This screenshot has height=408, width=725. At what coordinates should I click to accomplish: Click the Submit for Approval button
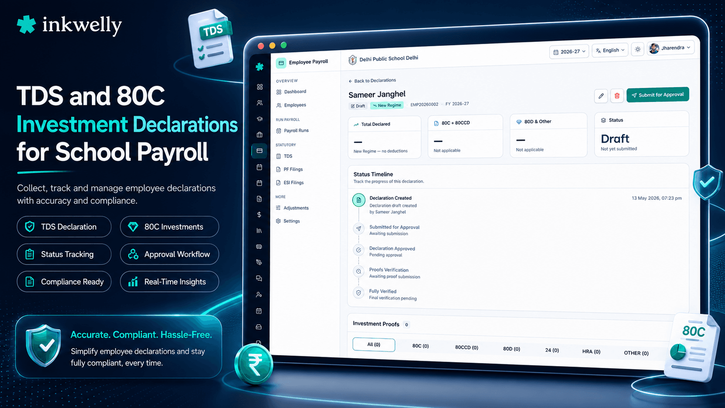658,95
